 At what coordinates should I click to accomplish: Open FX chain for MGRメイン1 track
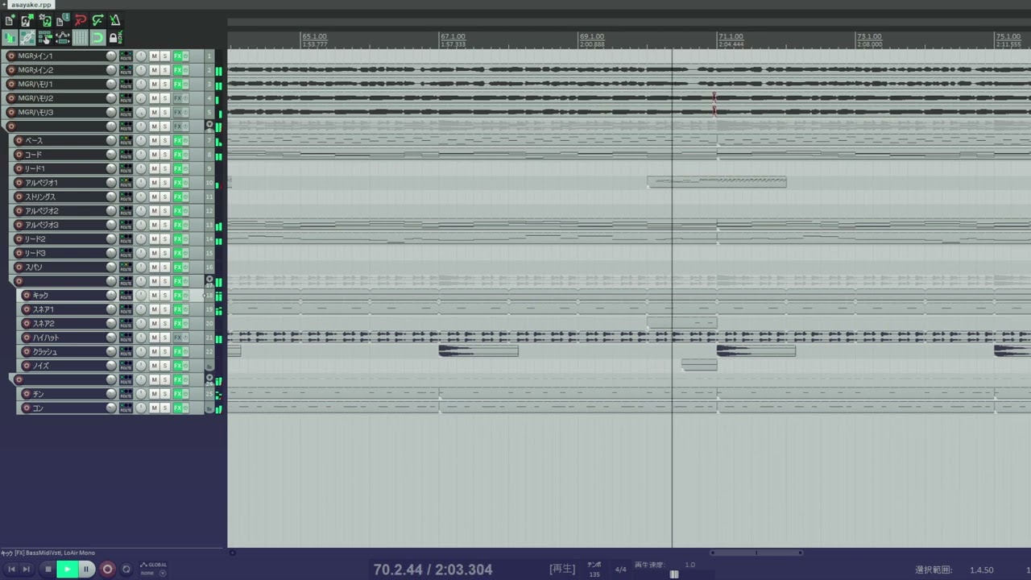click(x=177, y=56)
